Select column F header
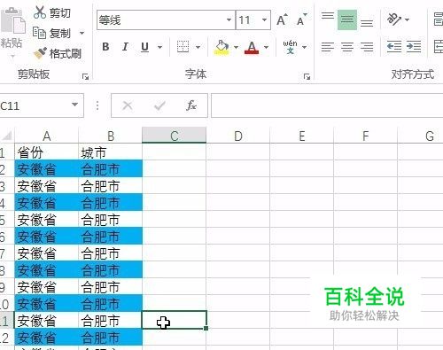 (x=366, y=136)
